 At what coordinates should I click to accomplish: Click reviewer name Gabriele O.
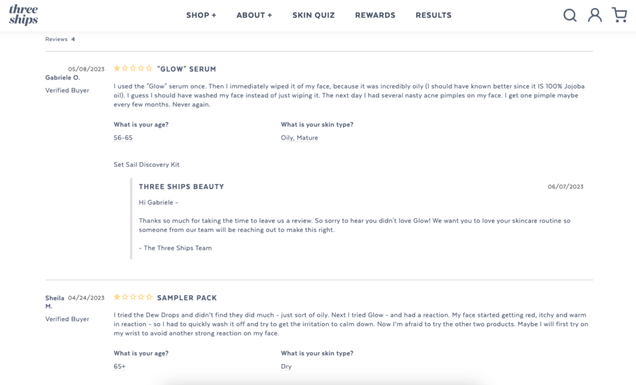coord(63,77)
